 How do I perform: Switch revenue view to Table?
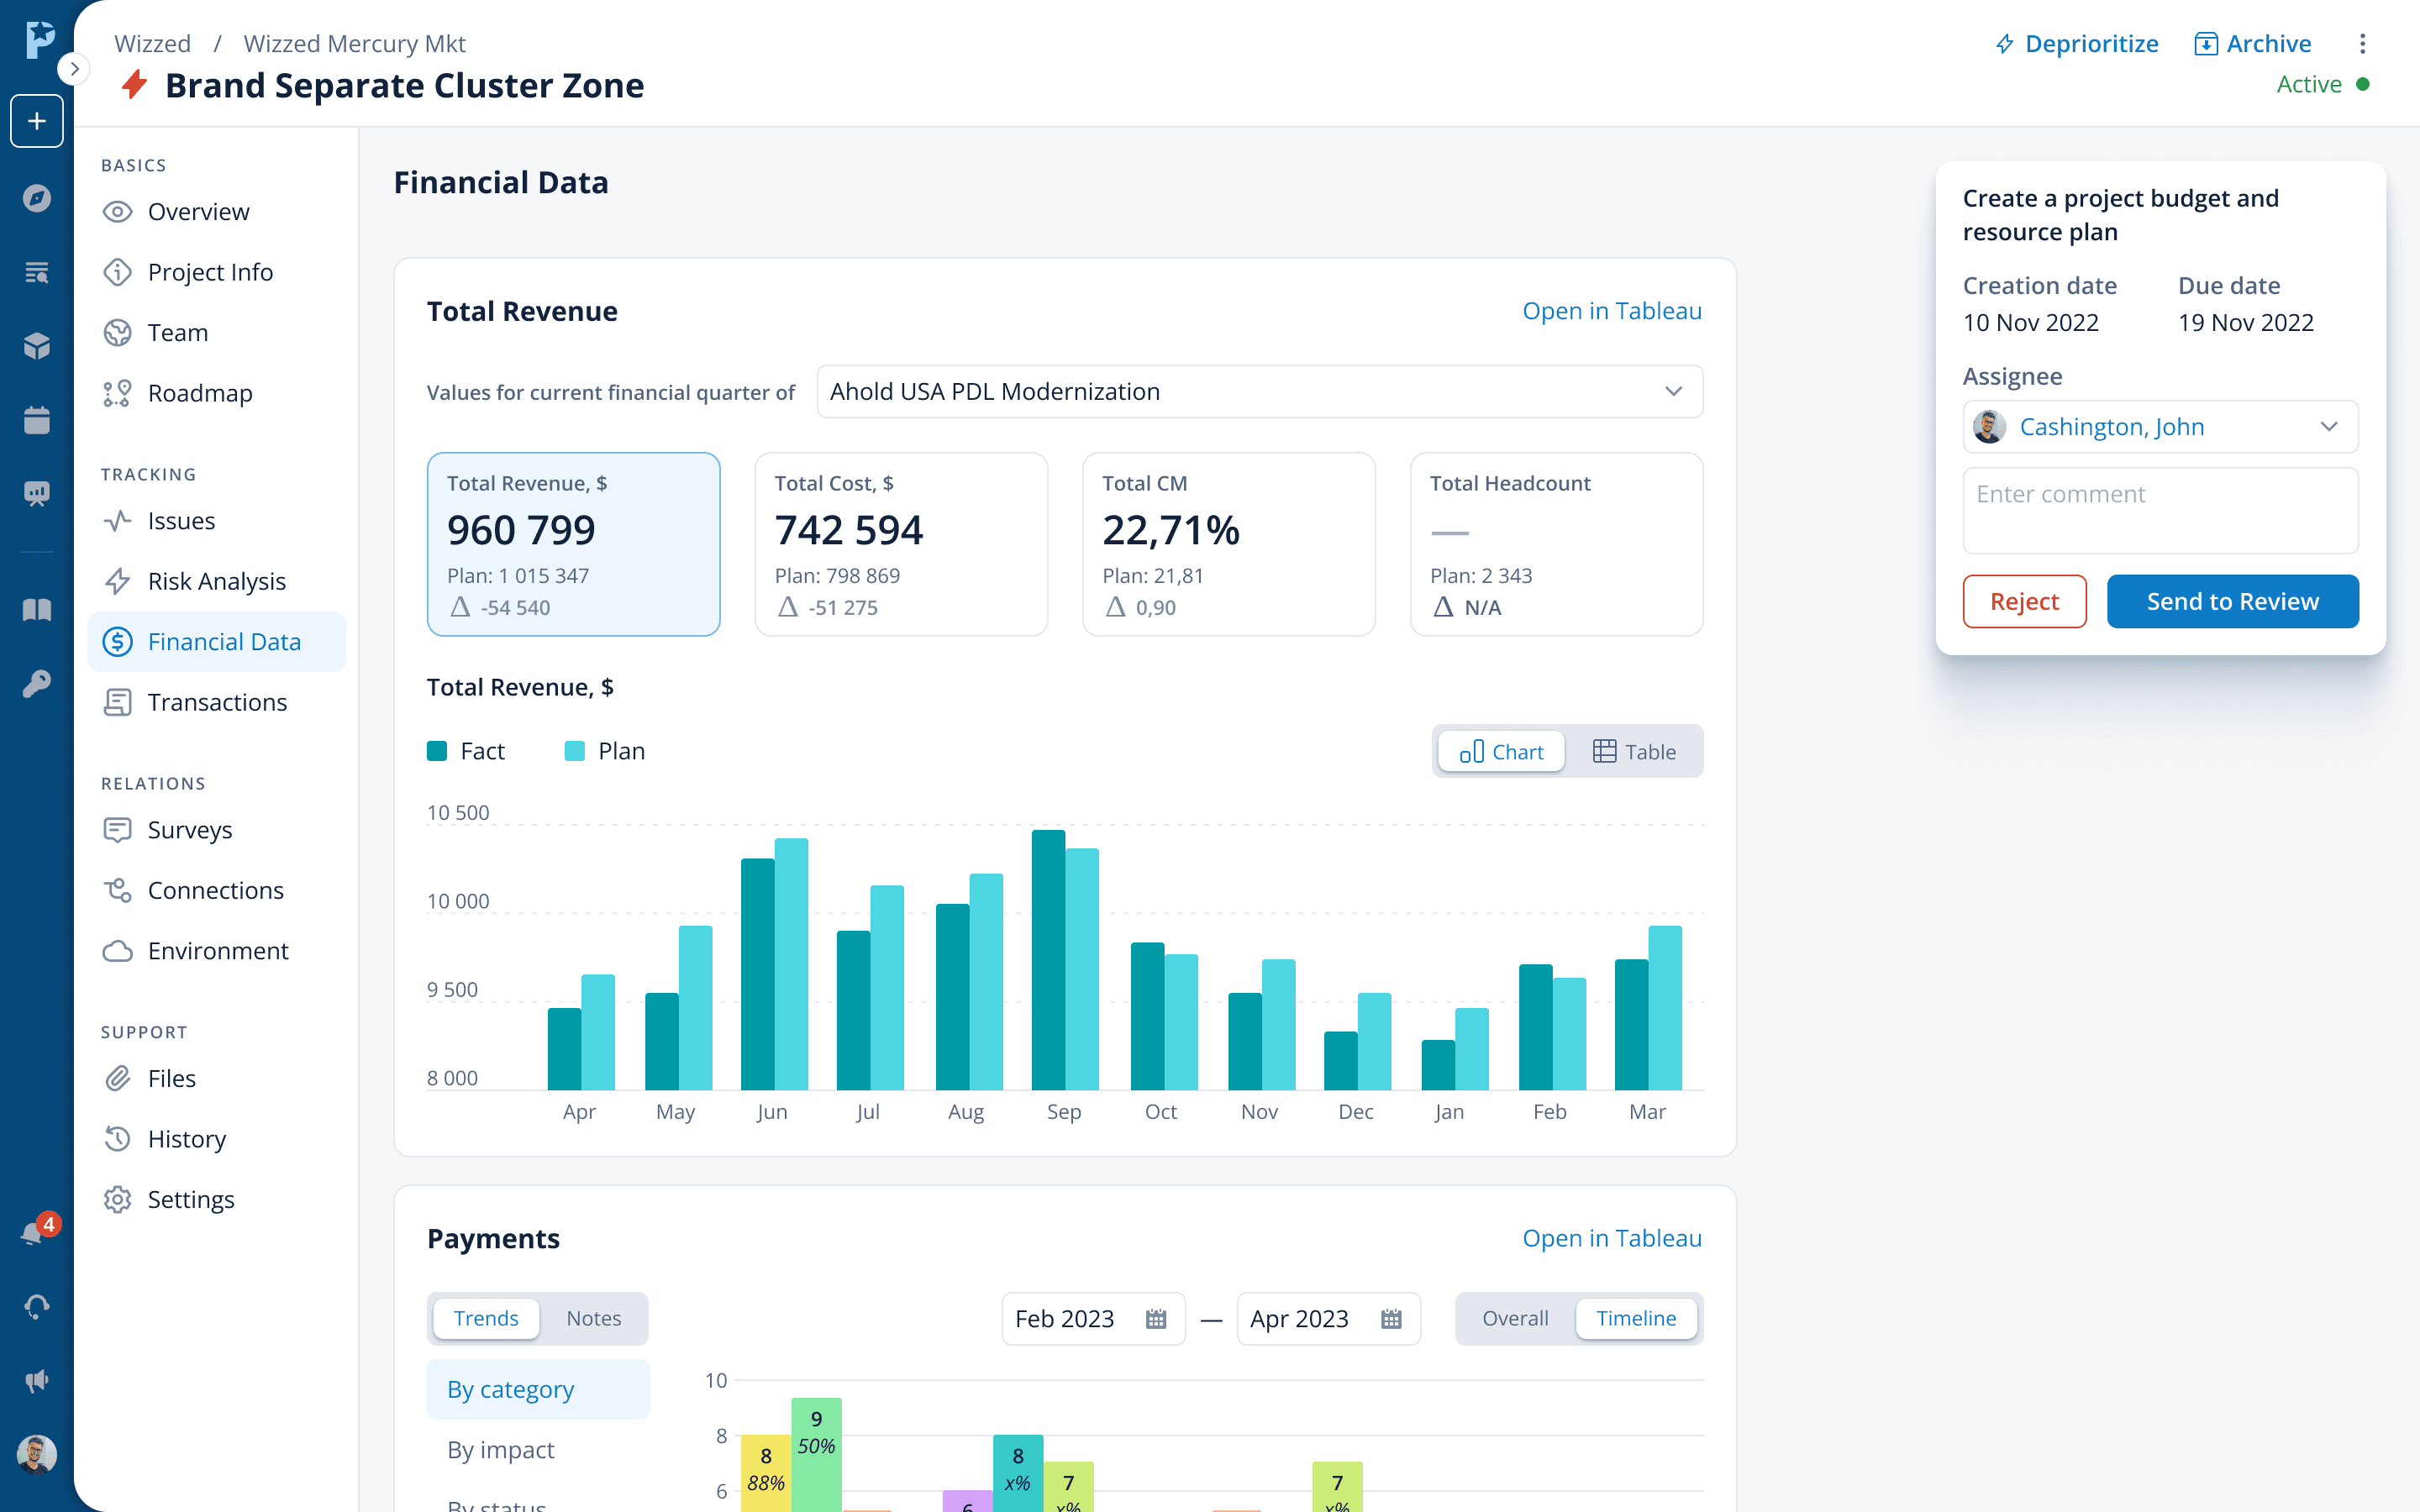click(x=1633, y=752)
